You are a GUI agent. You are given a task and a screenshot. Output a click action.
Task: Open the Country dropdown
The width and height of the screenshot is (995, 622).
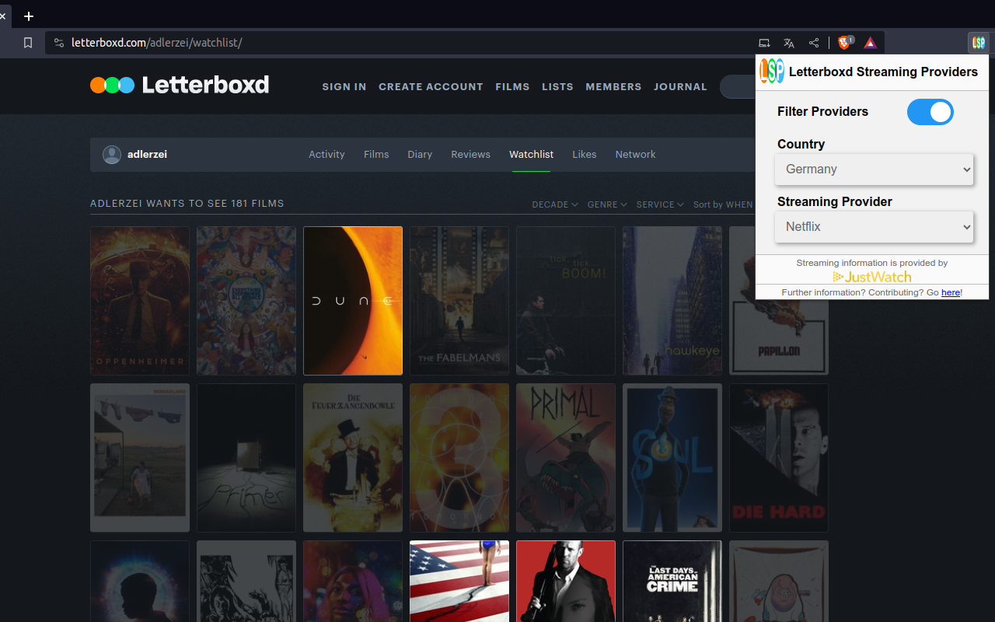(874, 169)
